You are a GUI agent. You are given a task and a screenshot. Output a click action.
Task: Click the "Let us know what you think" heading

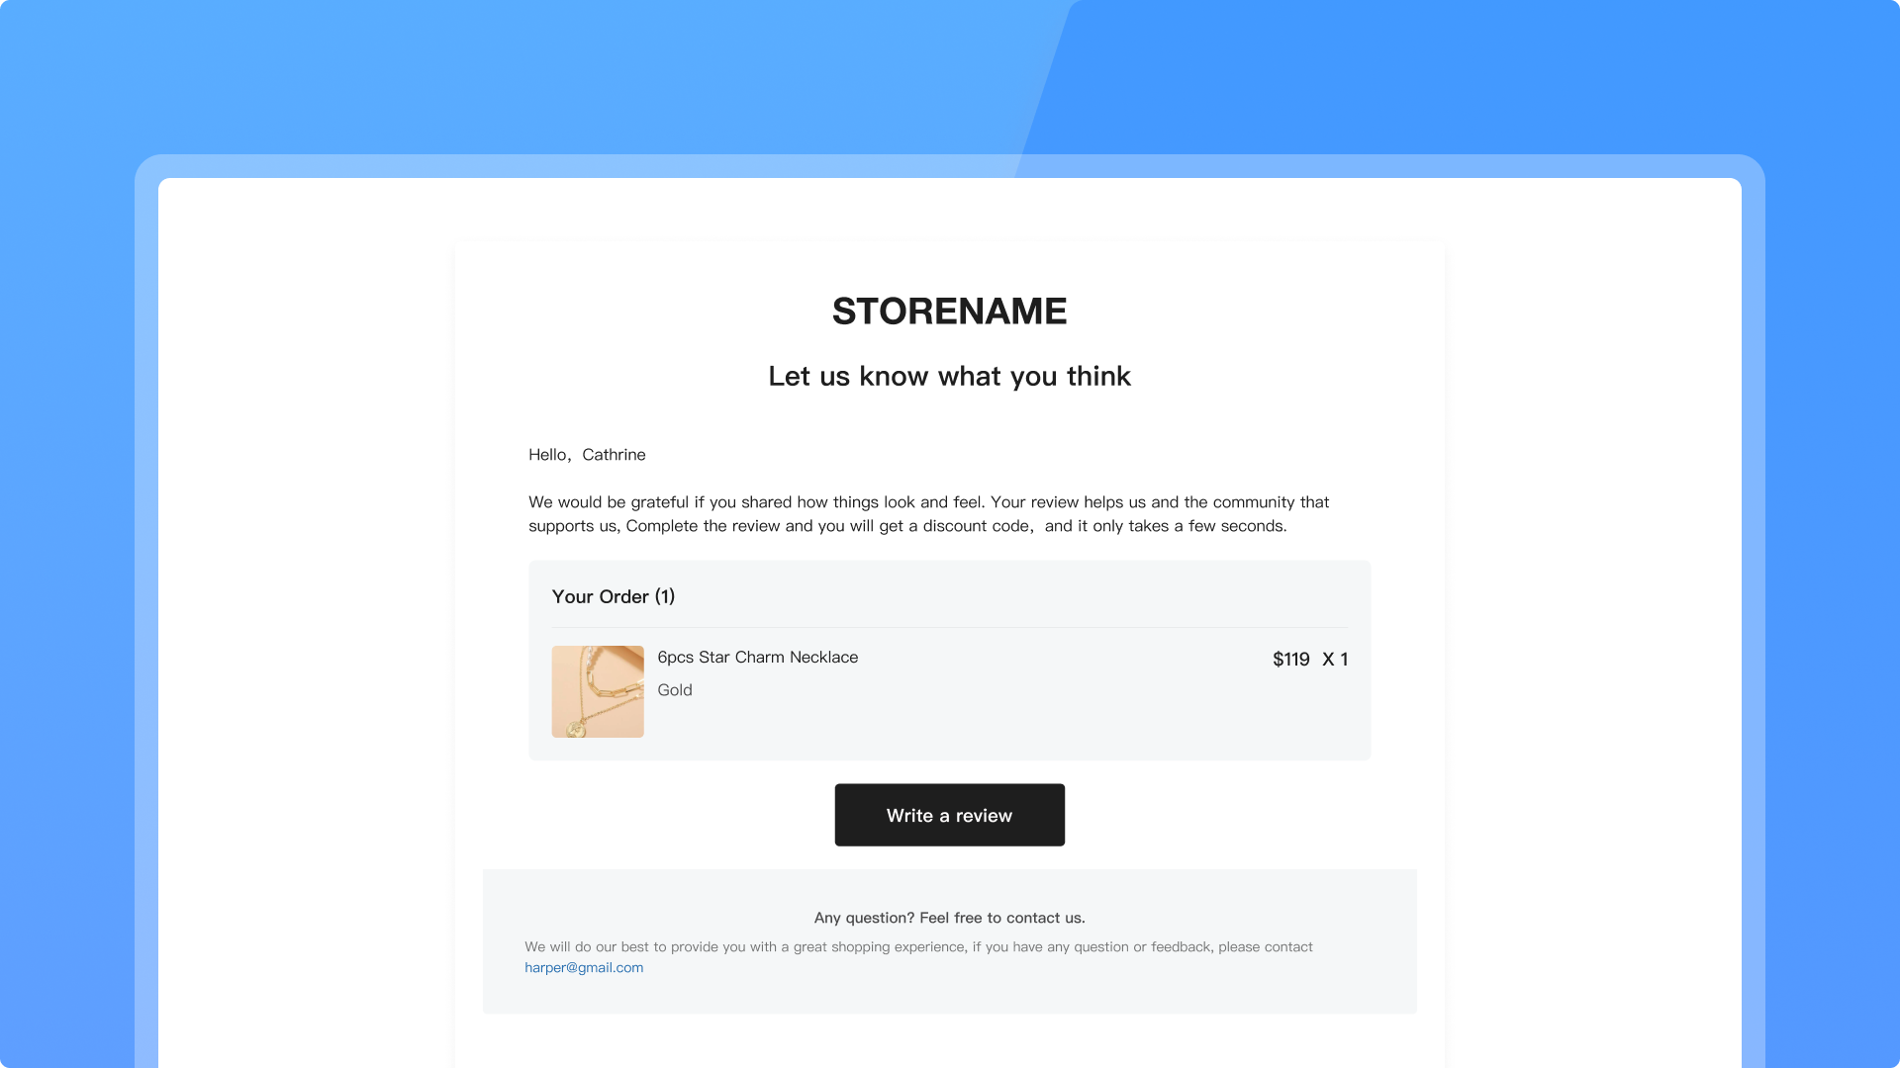pyautogui.click(x=949, y=376)
